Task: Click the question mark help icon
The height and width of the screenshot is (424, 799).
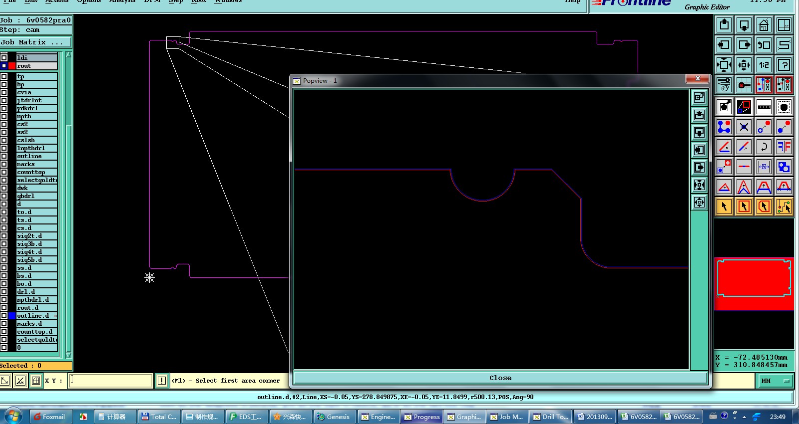Action: click(784, 64)
